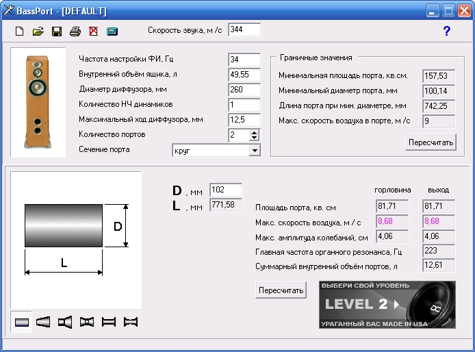Image resolution: width=475 pixels, height=352 pixels.
Task: Click organ resonance frequency value 223
Action: point(439,251)
